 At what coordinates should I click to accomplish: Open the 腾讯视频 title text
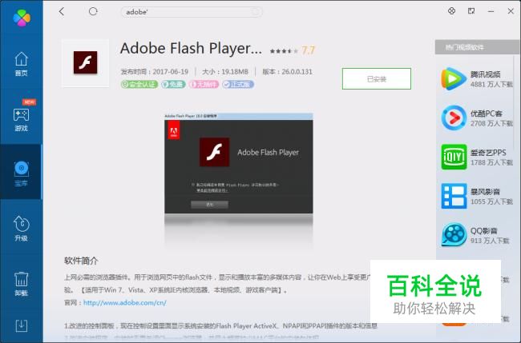click(485, 74)
